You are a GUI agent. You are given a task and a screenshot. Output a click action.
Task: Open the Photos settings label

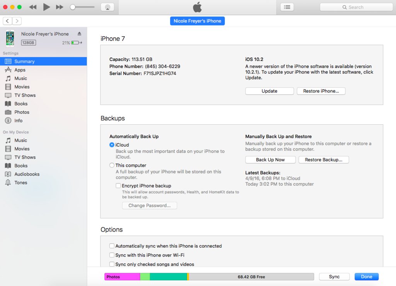pos(22,112)
